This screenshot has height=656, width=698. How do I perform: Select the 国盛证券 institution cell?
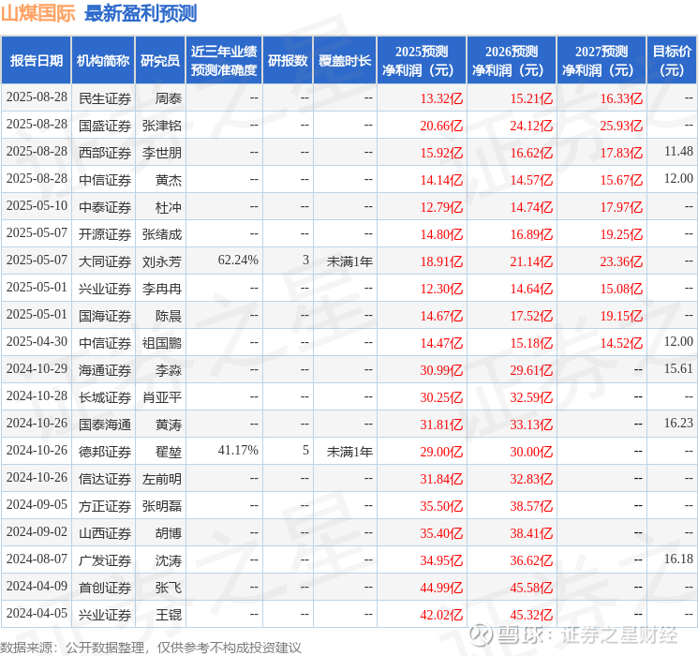(105, 126)
